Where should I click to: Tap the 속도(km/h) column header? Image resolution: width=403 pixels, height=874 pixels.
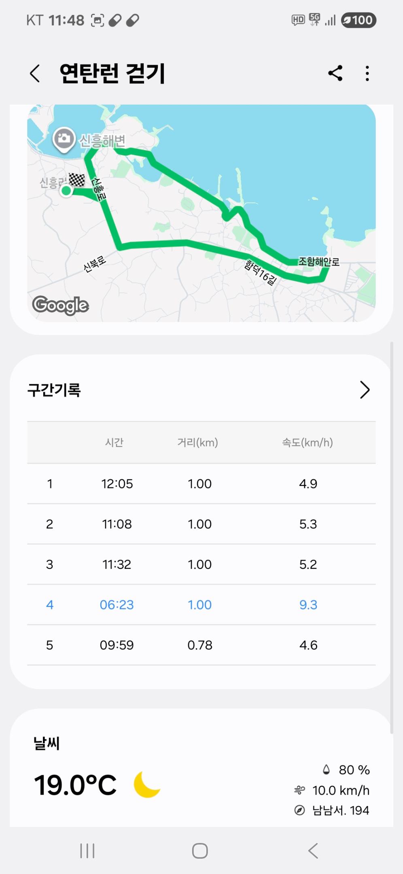pyautogui.click(x=308, y=442)
